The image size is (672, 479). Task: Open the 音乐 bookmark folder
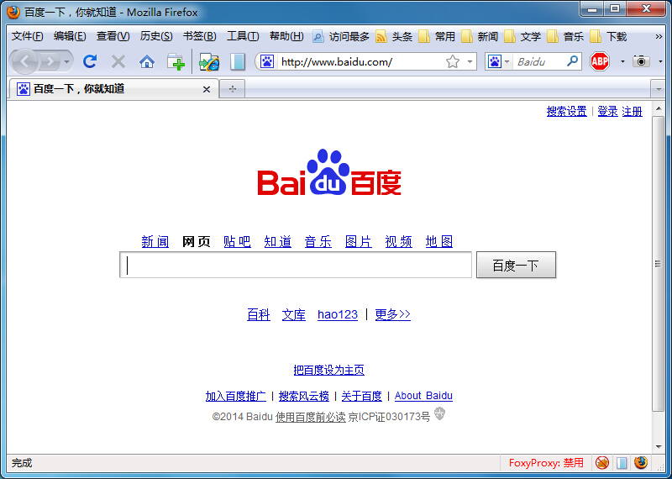(x=564, y=37)
